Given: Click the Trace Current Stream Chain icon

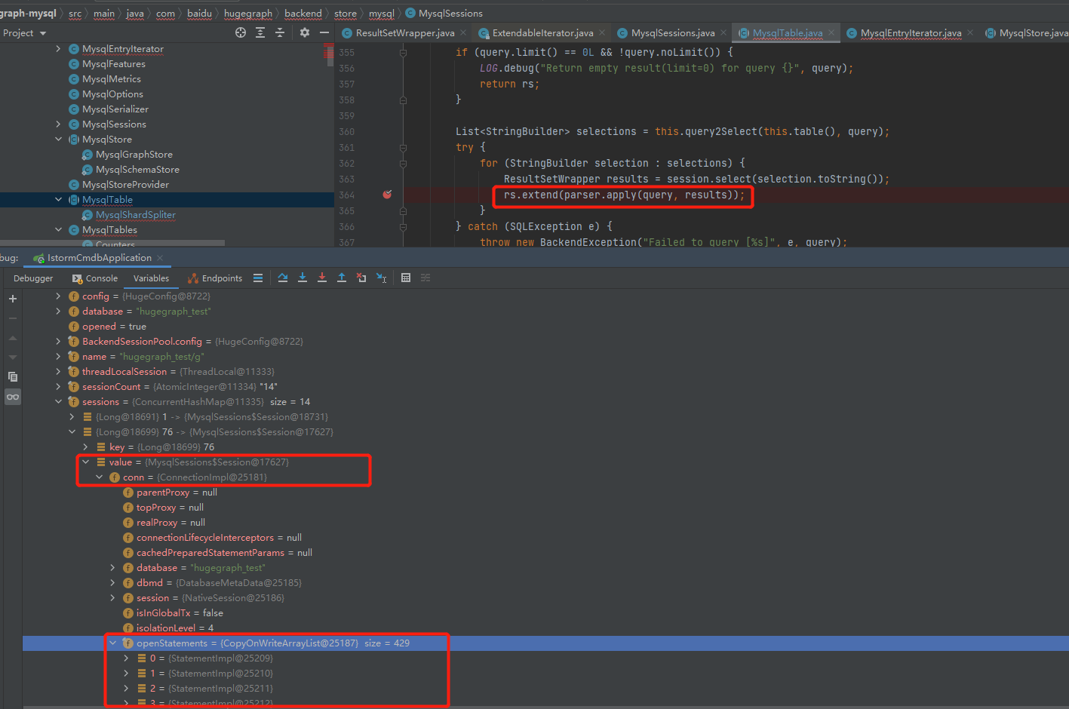Looking at the screenshot, I should click(x=425, y=278).
